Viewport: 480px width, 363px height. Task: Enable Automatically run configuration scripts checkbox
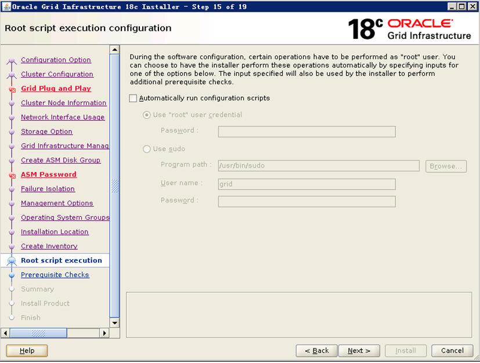(x=133, y=98)
